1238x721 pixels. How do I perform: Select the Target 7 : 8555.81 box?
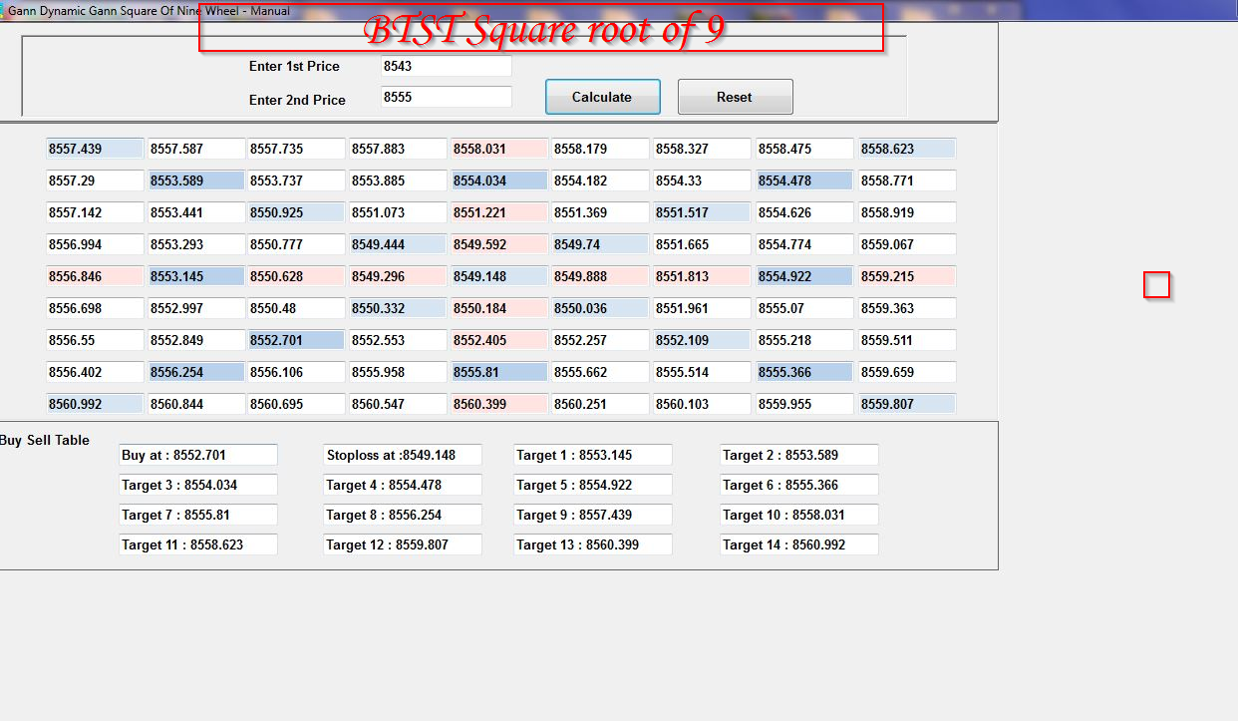[x=197, y=515]
